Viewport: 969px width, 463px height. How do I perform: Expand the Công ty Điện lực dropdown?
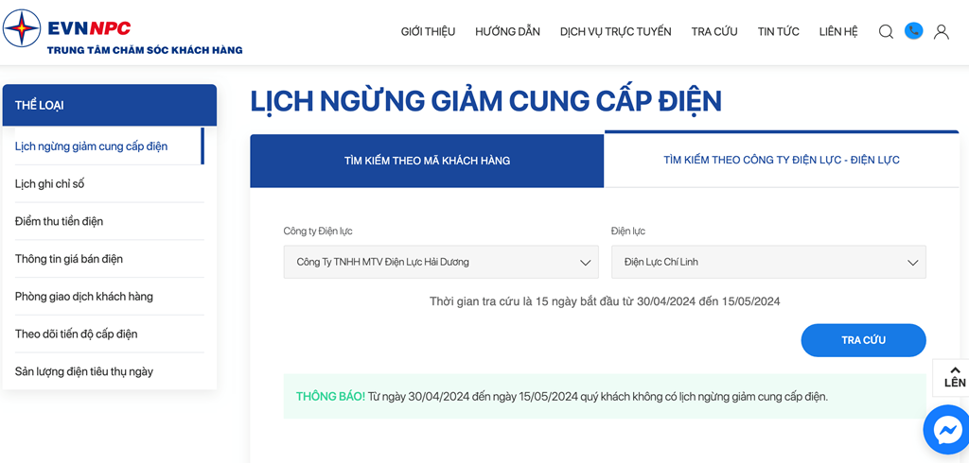[x=441, y=262]
